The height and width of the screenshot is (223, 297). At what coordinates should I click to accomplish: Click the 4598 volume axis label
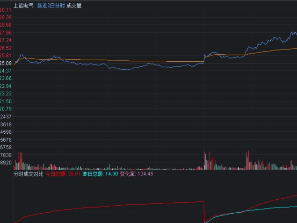click(x=6, y=132)
